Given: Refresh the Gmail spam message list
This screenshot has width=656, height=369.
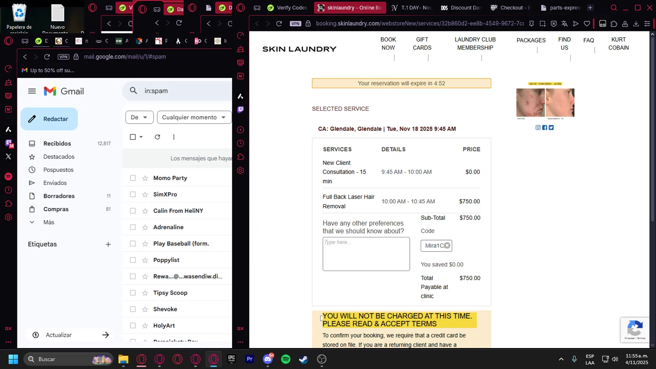Looking at the screenshot, I should pyautogui.click(x=157, y=137).
